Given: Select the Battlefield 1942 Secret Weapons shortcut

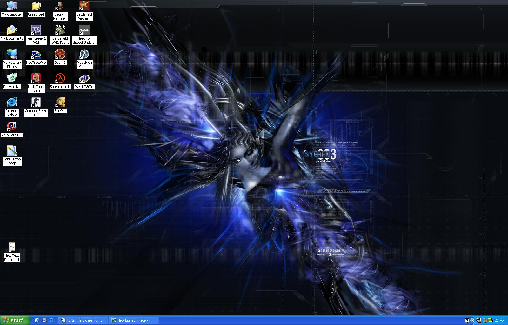Looking at the screenshot, I should coord(60,35).
